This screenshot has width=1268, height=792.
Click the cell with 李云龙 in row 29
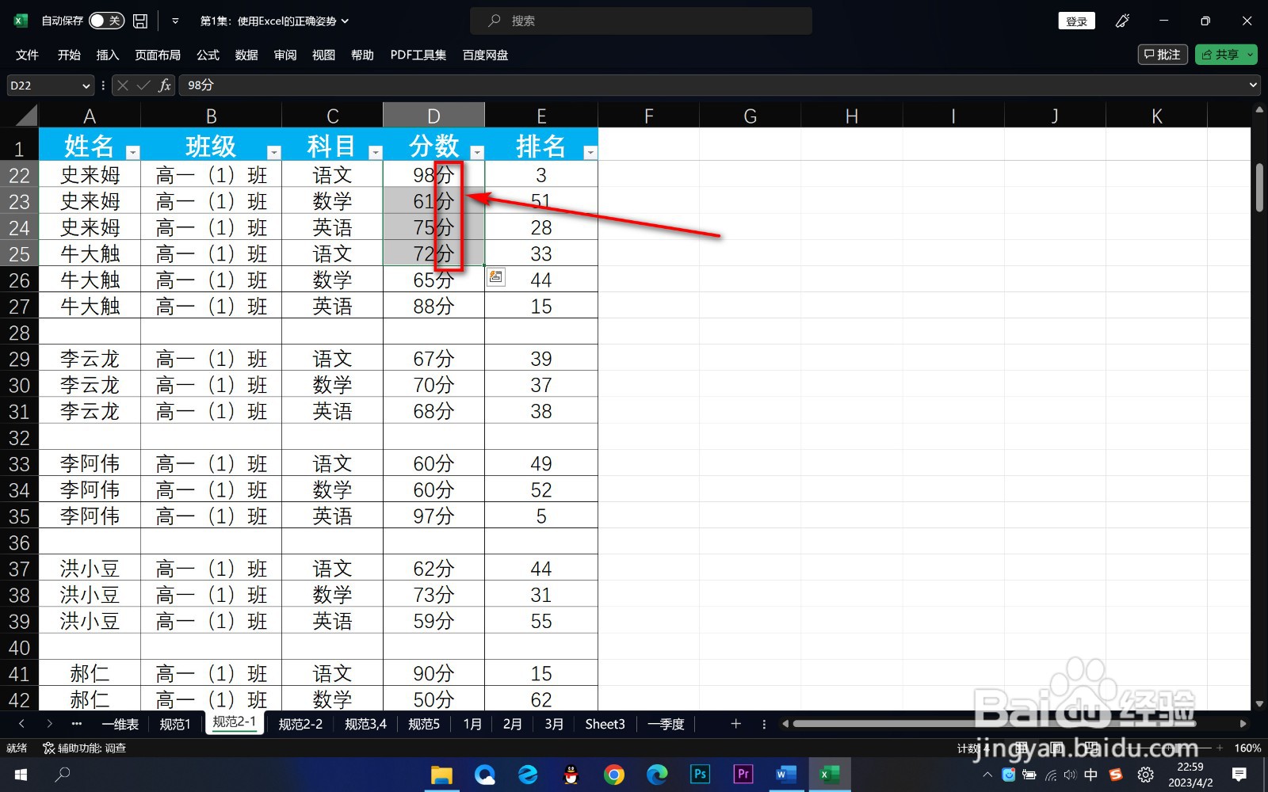[90, 359]
